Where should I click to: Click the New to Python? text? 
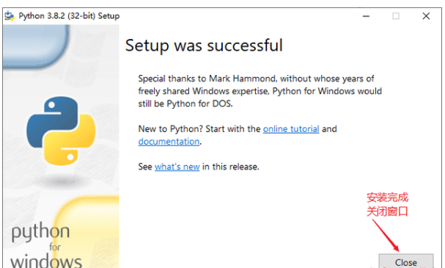pyautogui.click(x=170, y=129)
